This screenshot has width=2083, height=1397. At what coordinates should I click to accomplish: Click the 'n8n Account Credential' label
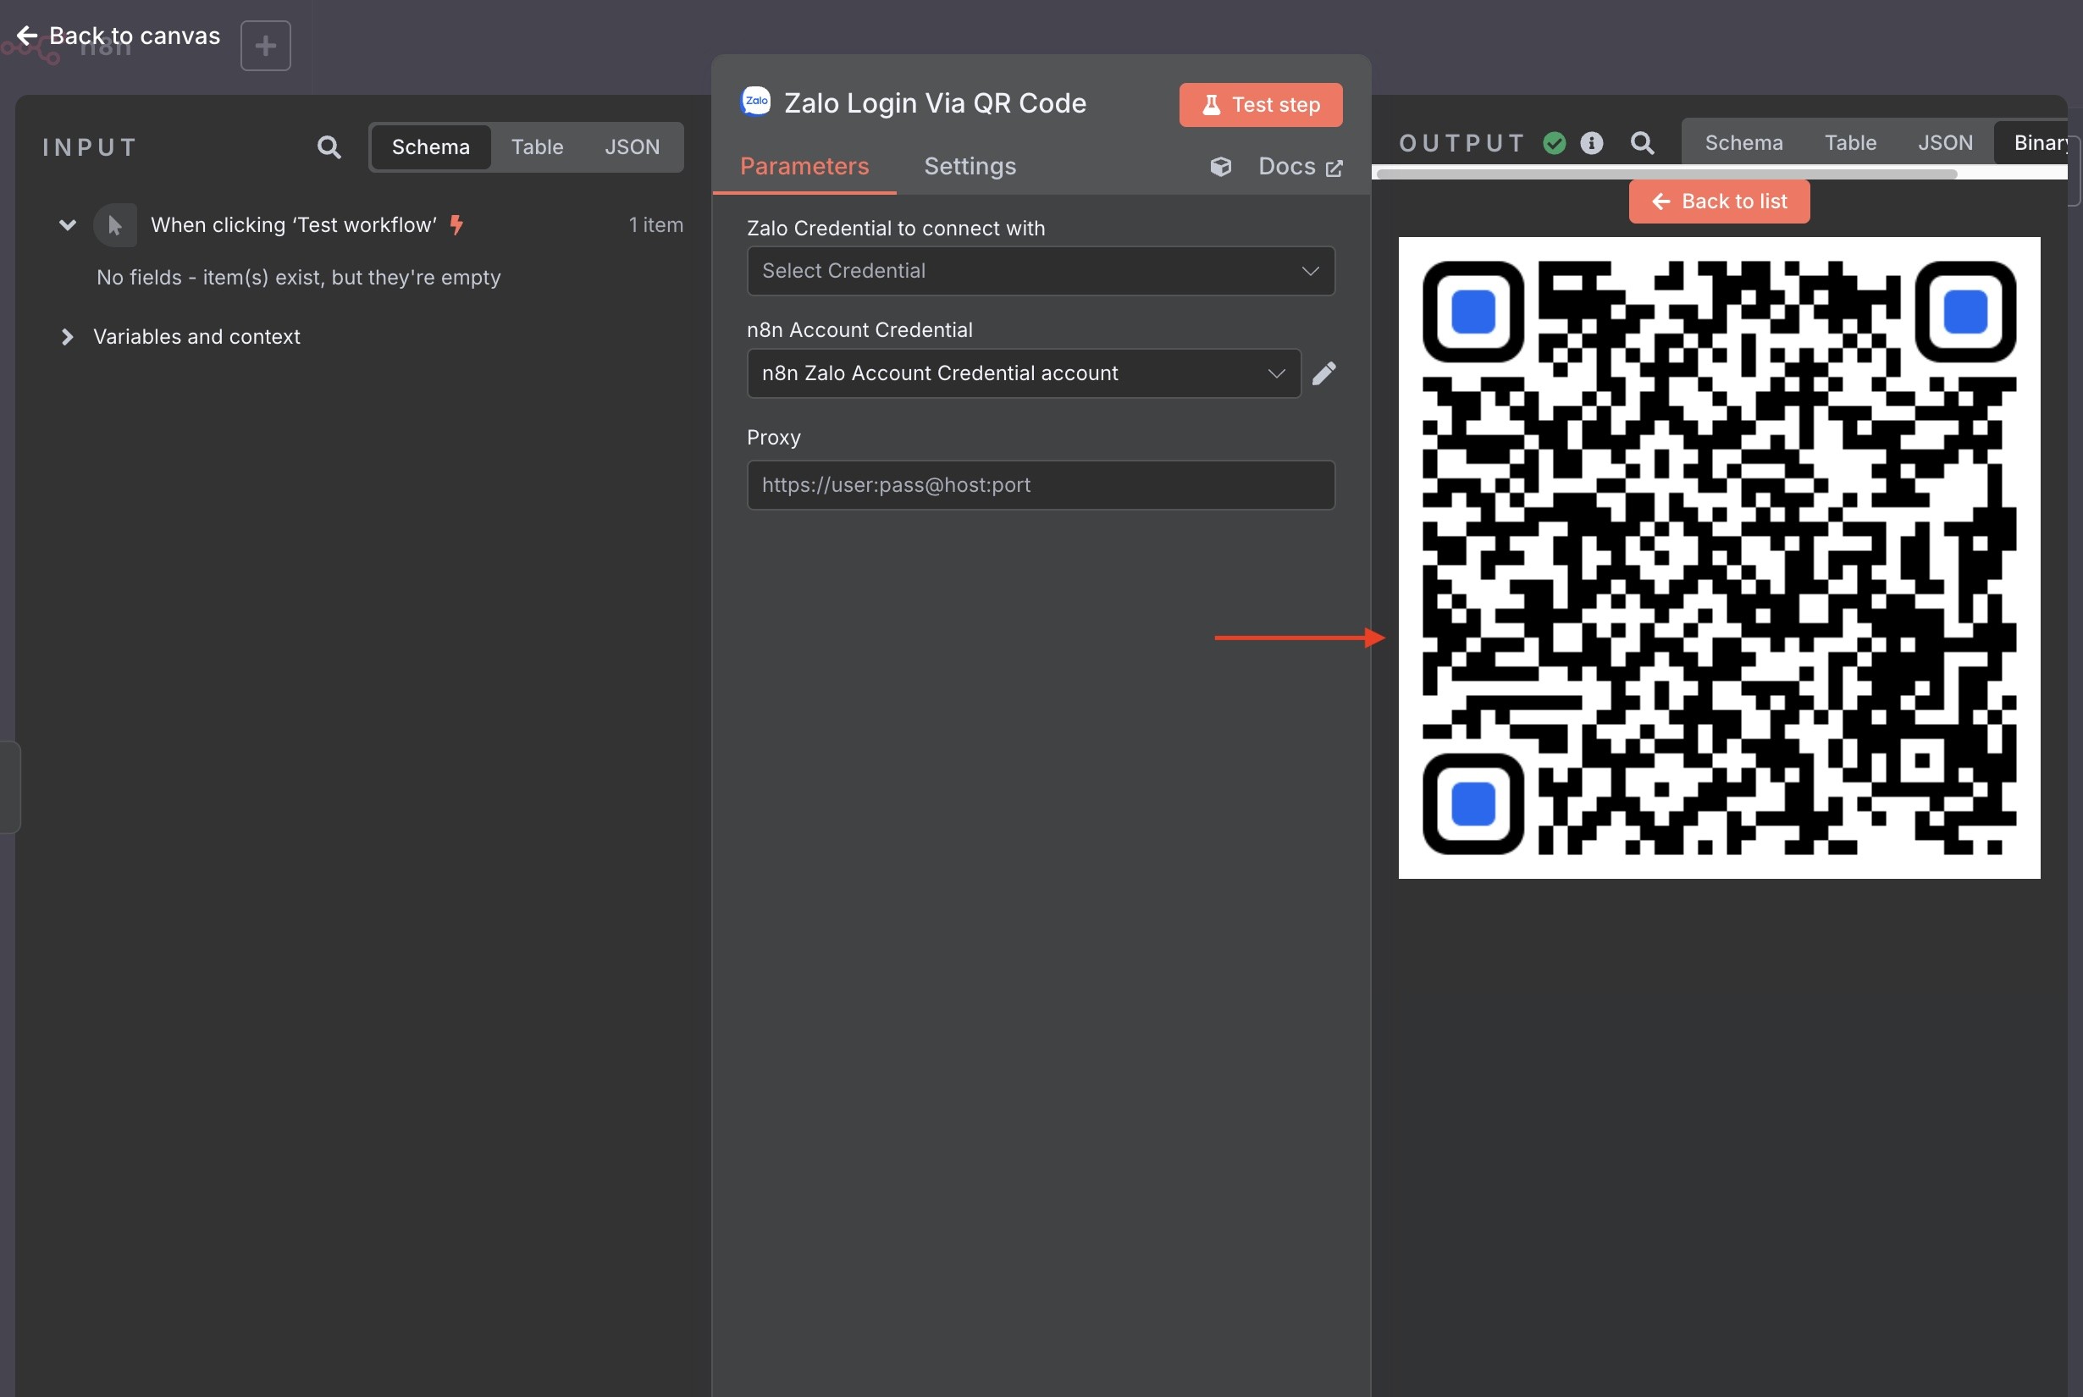(859, 330)
